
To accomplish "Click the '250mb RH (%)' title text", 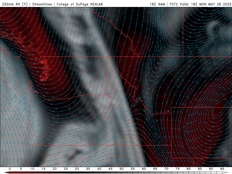I will (15, 4).
